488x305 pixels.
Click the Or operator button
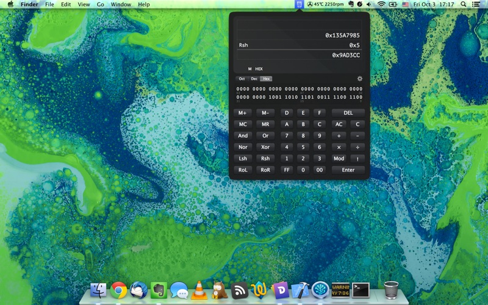coord(265,135)
